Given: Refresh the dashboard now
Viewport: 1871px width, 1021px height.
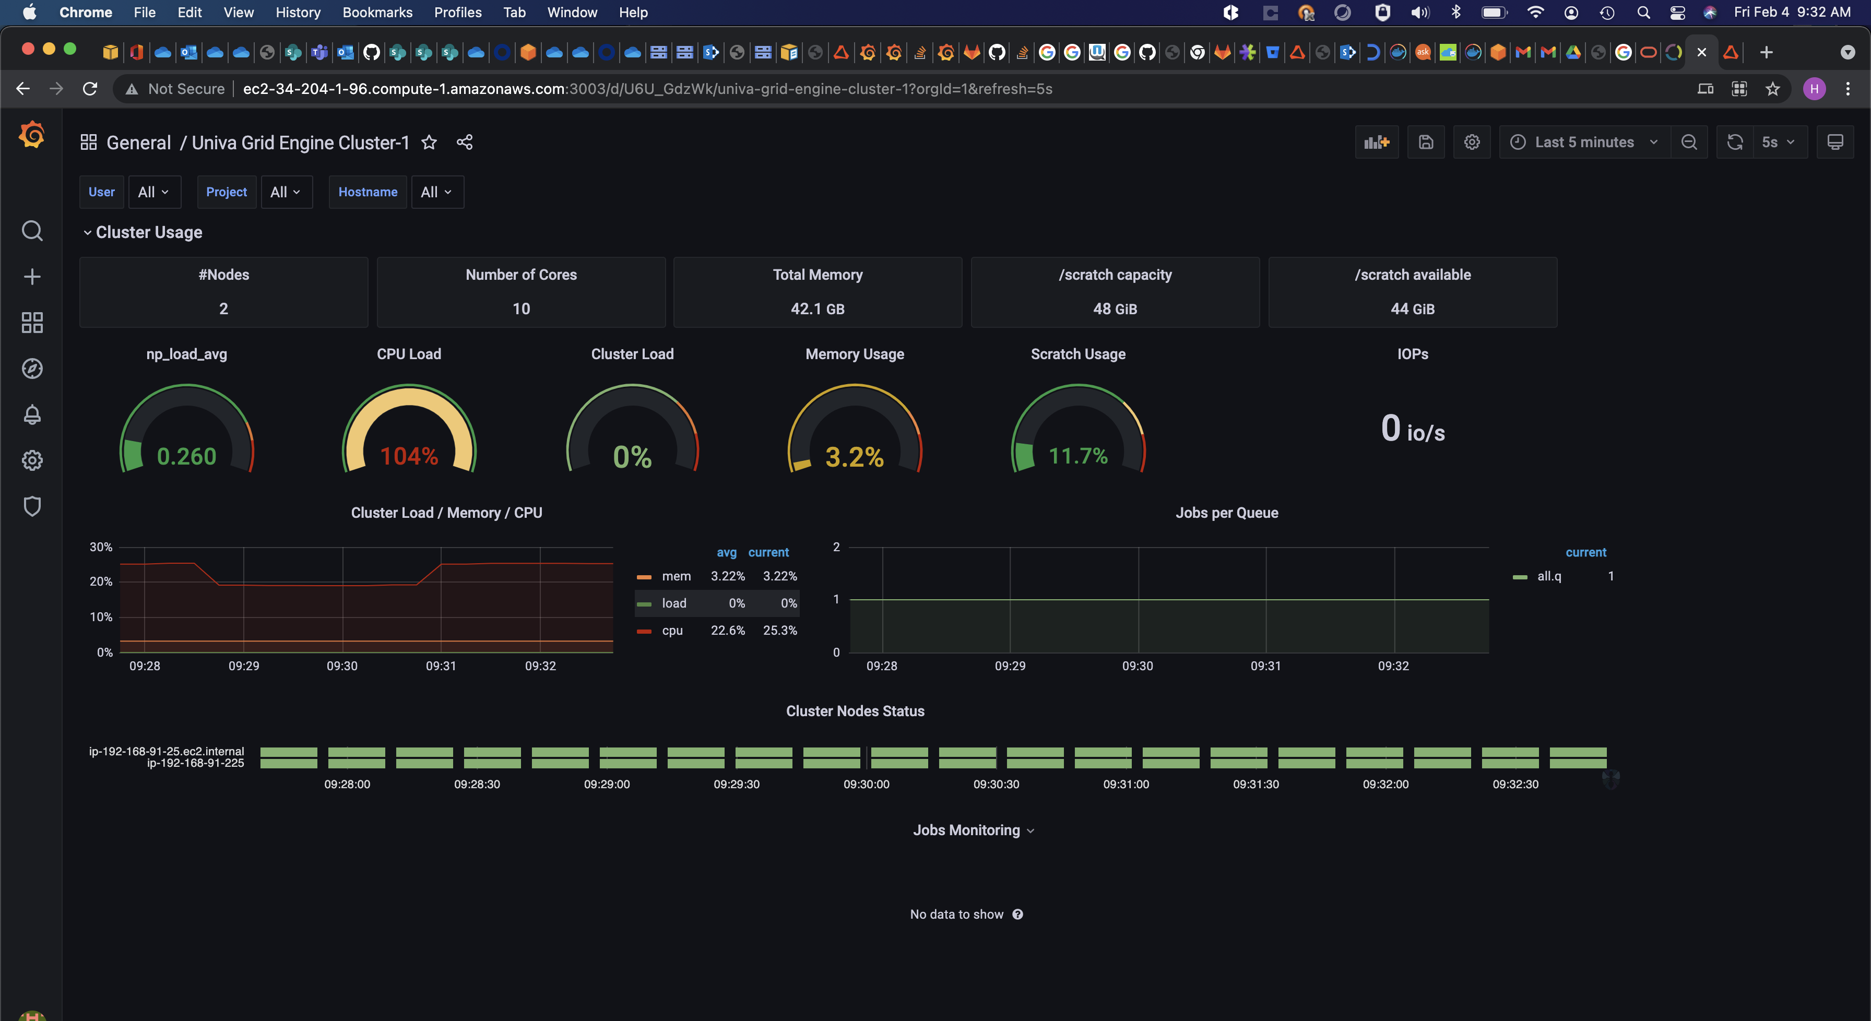Looking at the screenshot, I should (x=1735, y=143).
